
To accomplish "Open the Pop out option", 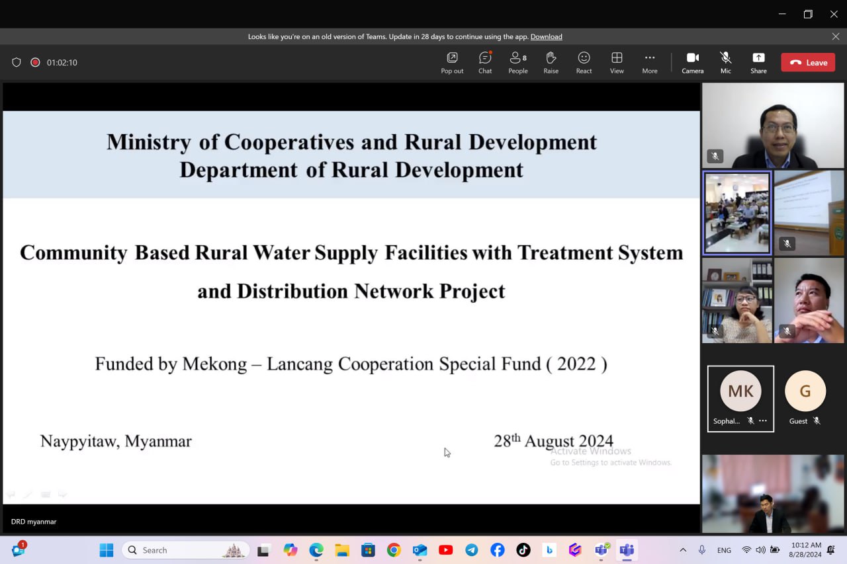I will tap(452, 62).
